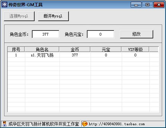Click the 成华区天羽飞扬计算机软件开发工作室 status text
Screen dimensions: 166x128
click(44, 124)
